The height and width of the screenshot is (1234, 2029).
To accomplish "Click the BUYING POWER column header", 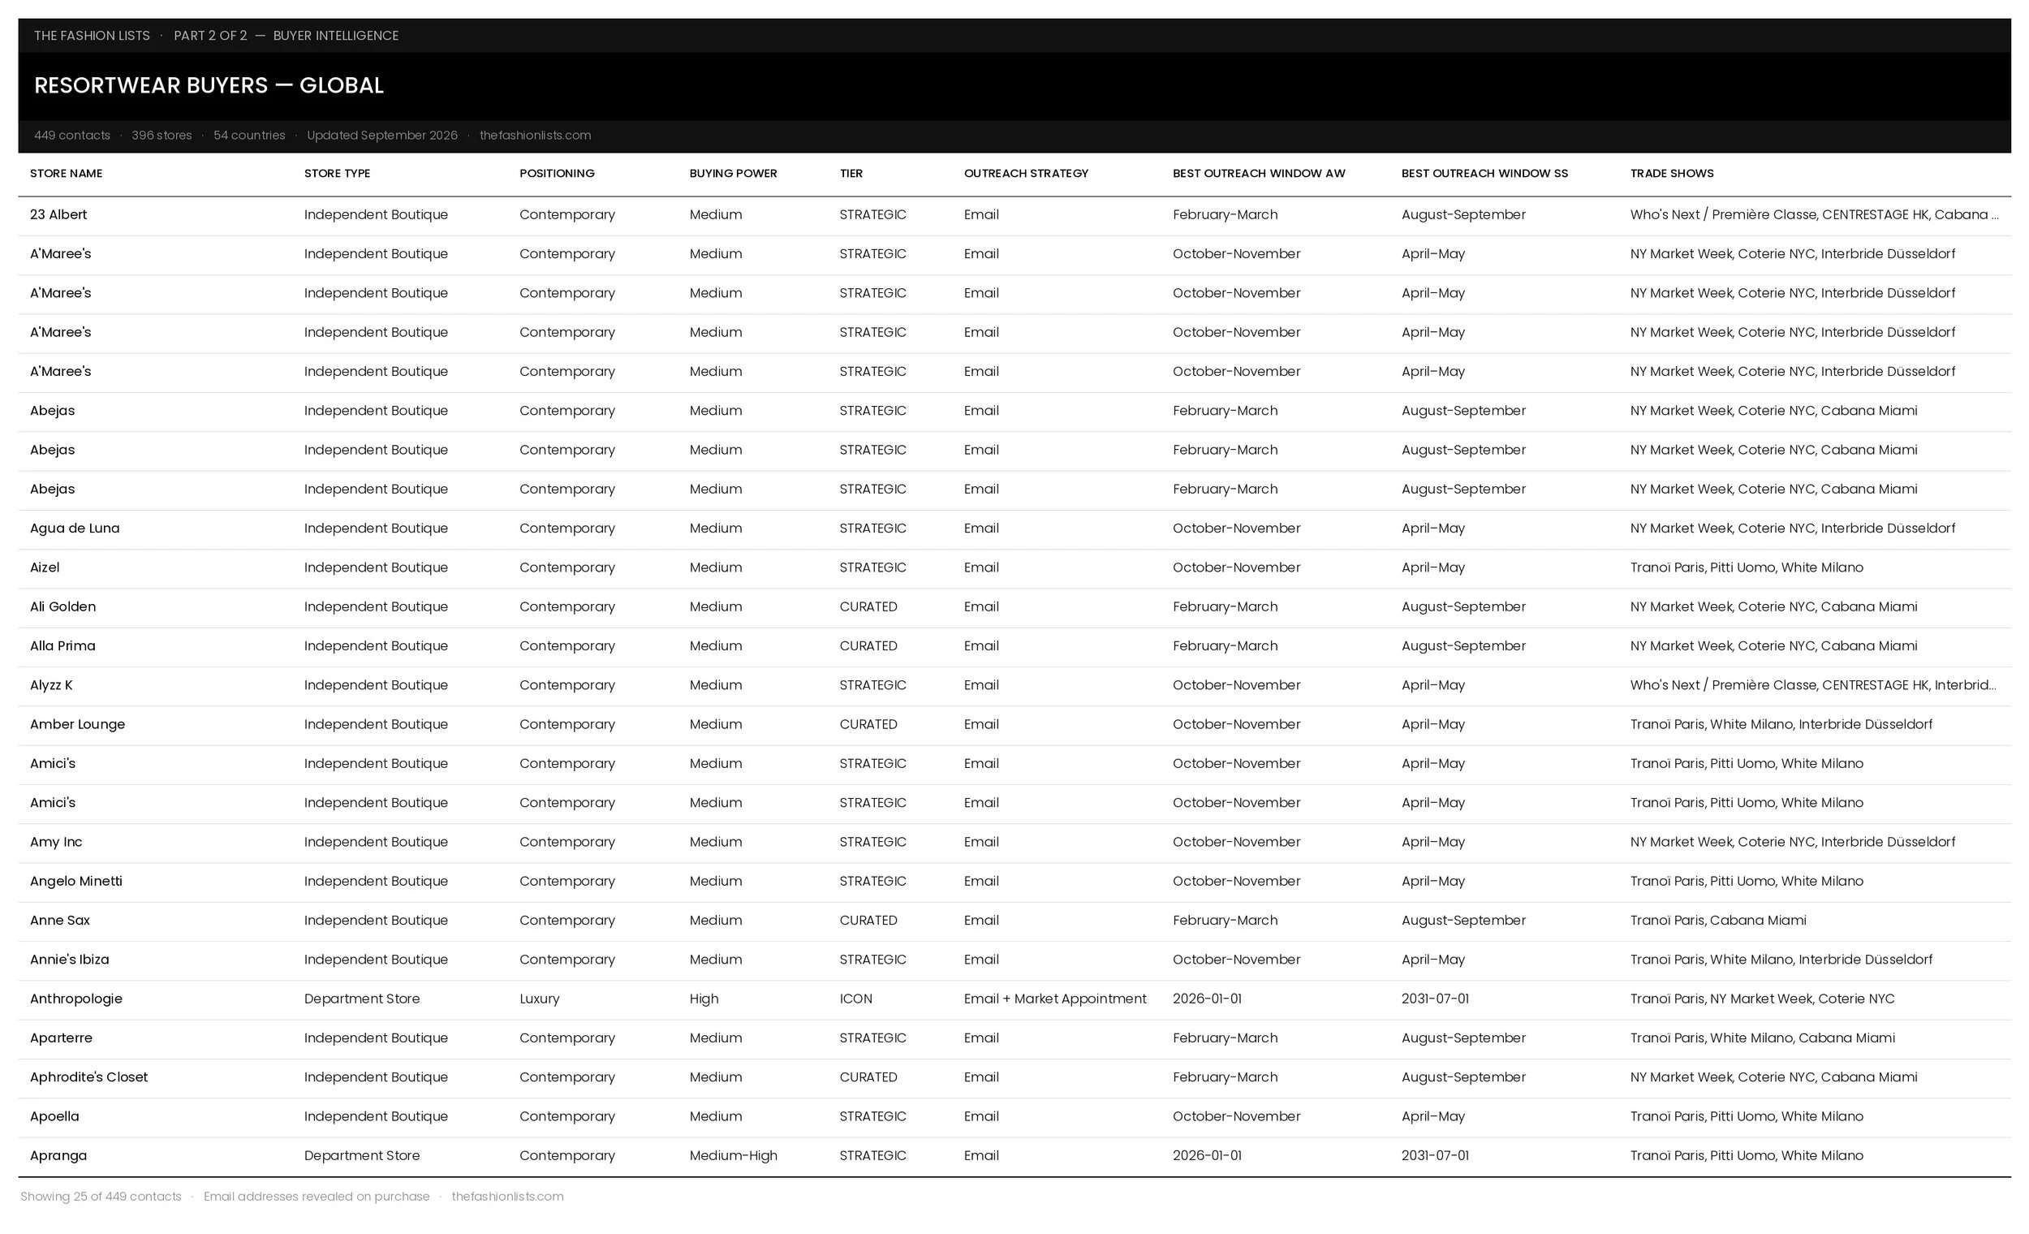I will (733, 173).
